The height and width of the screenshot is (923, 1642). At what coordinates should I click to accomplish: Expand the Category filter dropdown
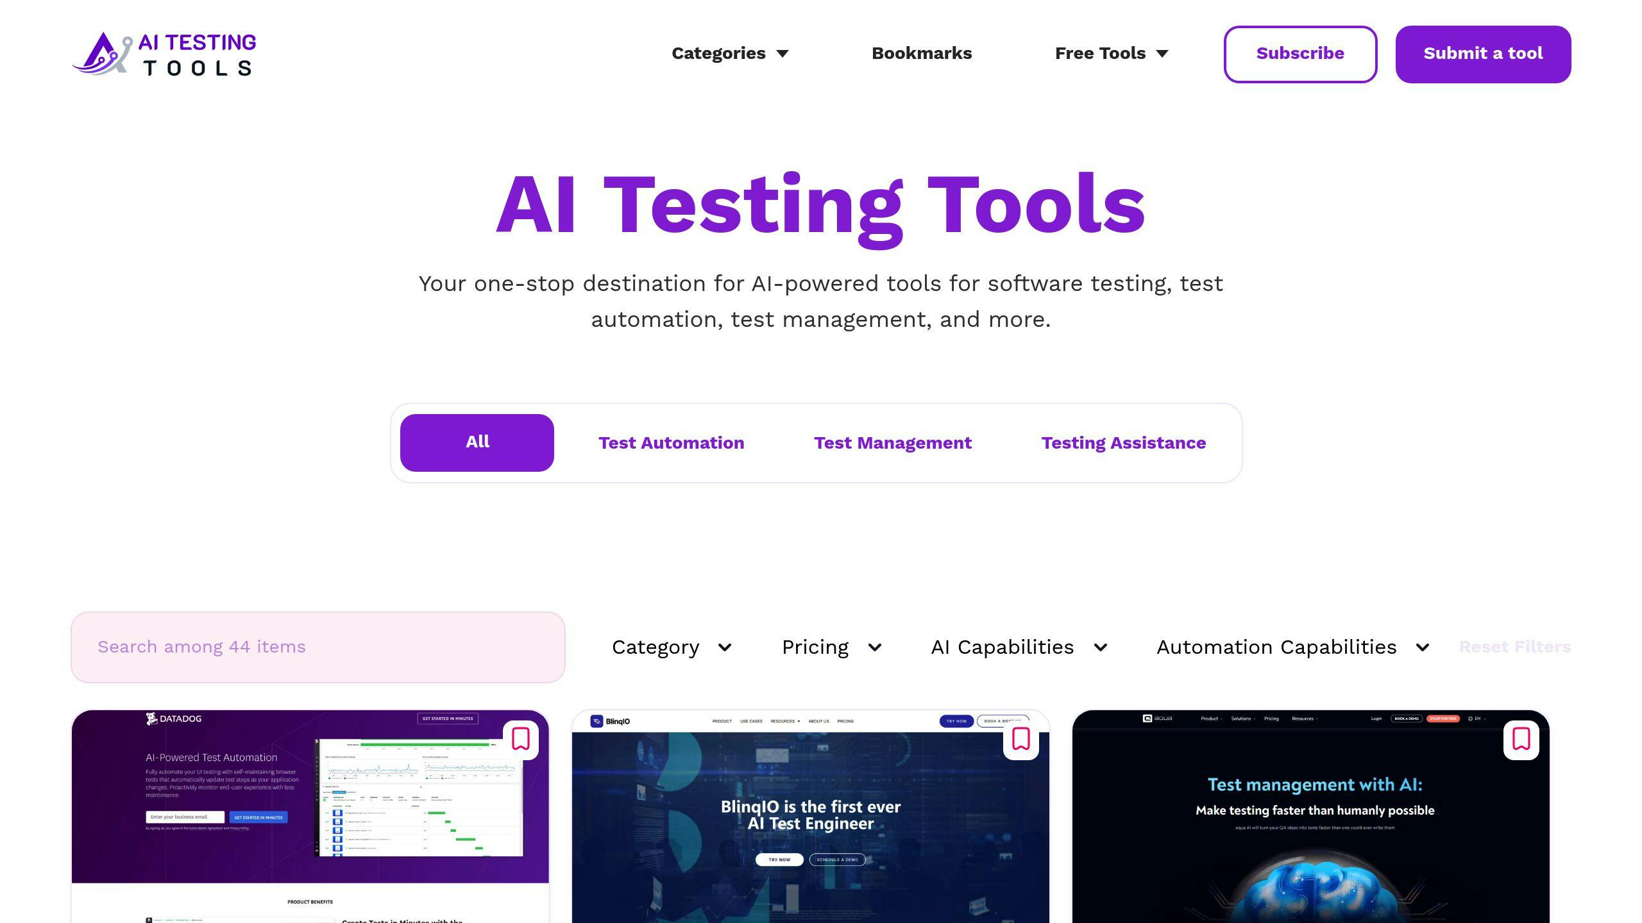point(671,645)
